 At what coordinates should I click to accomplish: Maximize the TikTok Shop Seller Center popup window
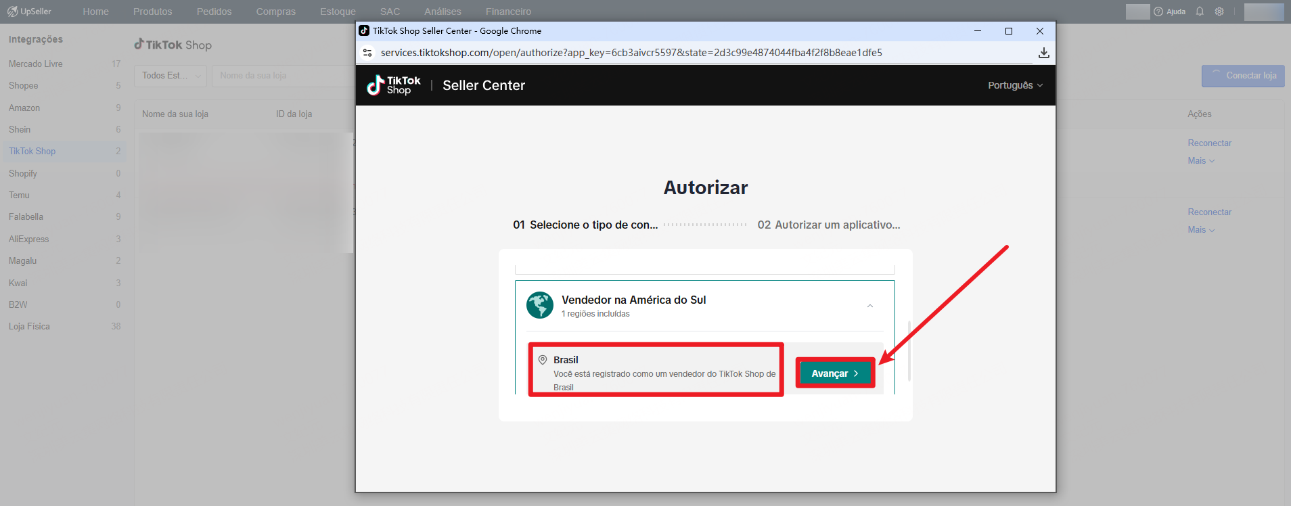[x=1009, y=31]
